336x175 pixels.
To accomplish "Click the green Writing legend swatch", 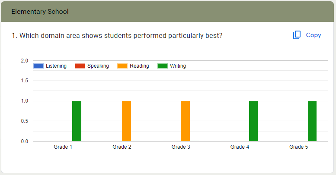I will (x=162, y=66).
